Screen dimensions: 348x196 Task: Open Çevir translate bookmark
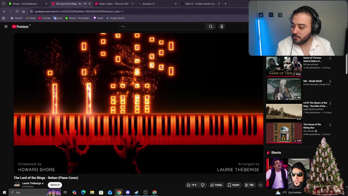tap(58, 18)
